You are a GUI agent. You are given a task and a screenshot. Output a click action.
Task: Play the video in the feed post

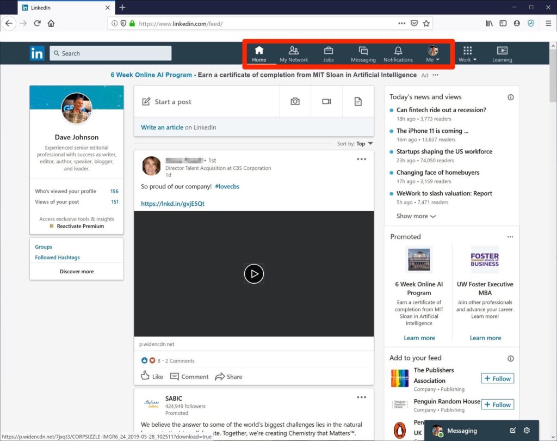coord(254,273)
